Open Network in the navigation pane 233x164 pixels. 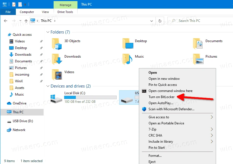(19, 130)
